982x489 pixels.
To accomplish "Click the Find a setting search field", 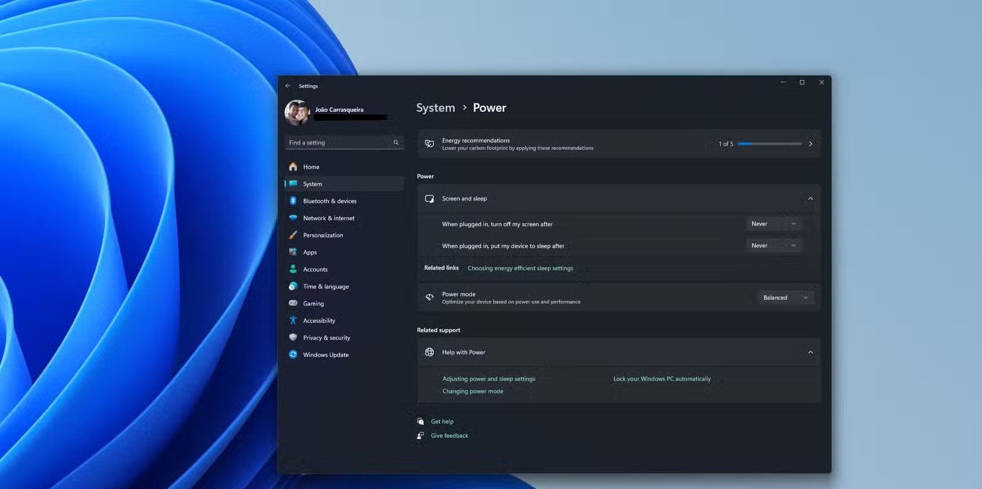I will (x=338, y=143).
